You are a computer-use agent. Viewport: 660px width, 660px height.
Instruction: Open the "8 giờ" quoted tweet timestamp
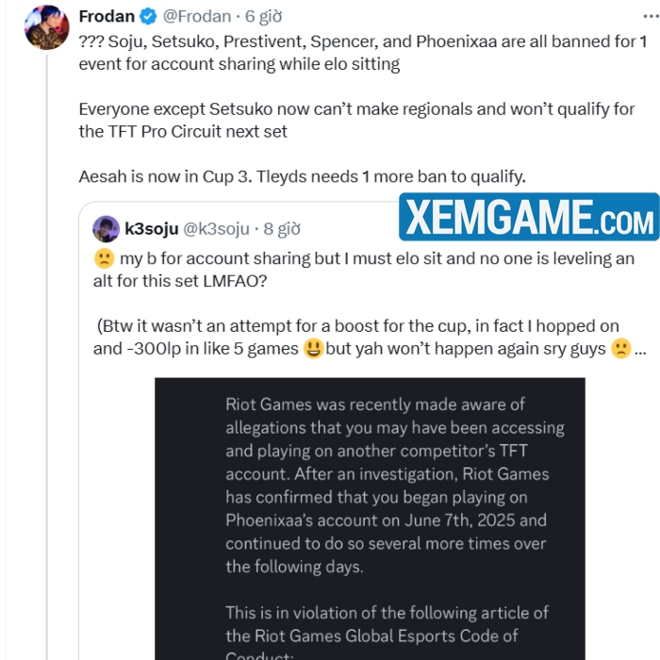click(282, 229)
